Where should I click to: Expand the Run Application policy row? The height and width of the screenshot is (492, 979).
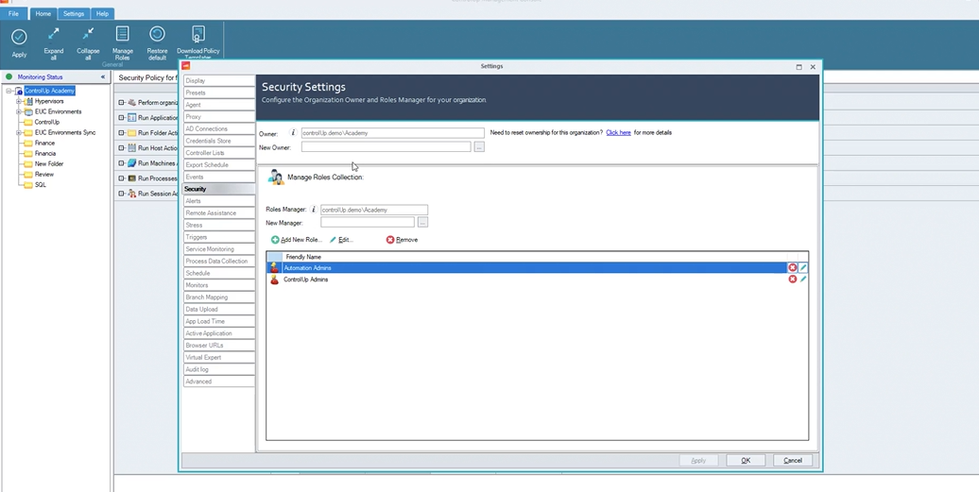click(x=121, y=117)
